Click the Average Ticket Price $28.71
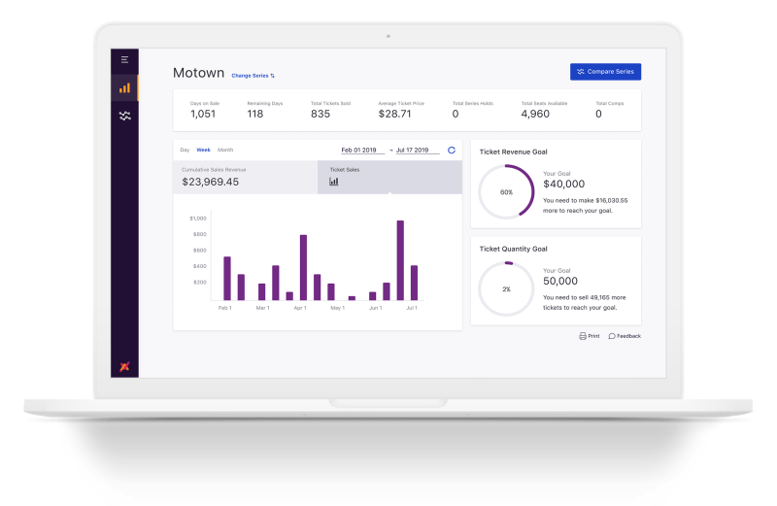The width and height of the screenshot is (777, 506). (395, 114)
